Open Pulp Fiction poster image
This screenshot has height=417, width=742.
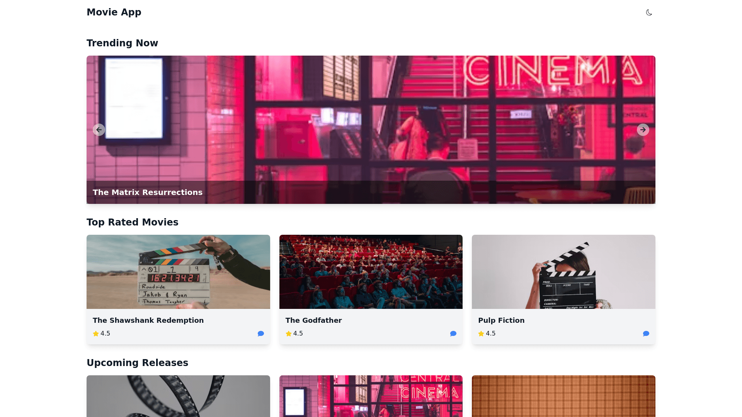(x=563, y=272)
